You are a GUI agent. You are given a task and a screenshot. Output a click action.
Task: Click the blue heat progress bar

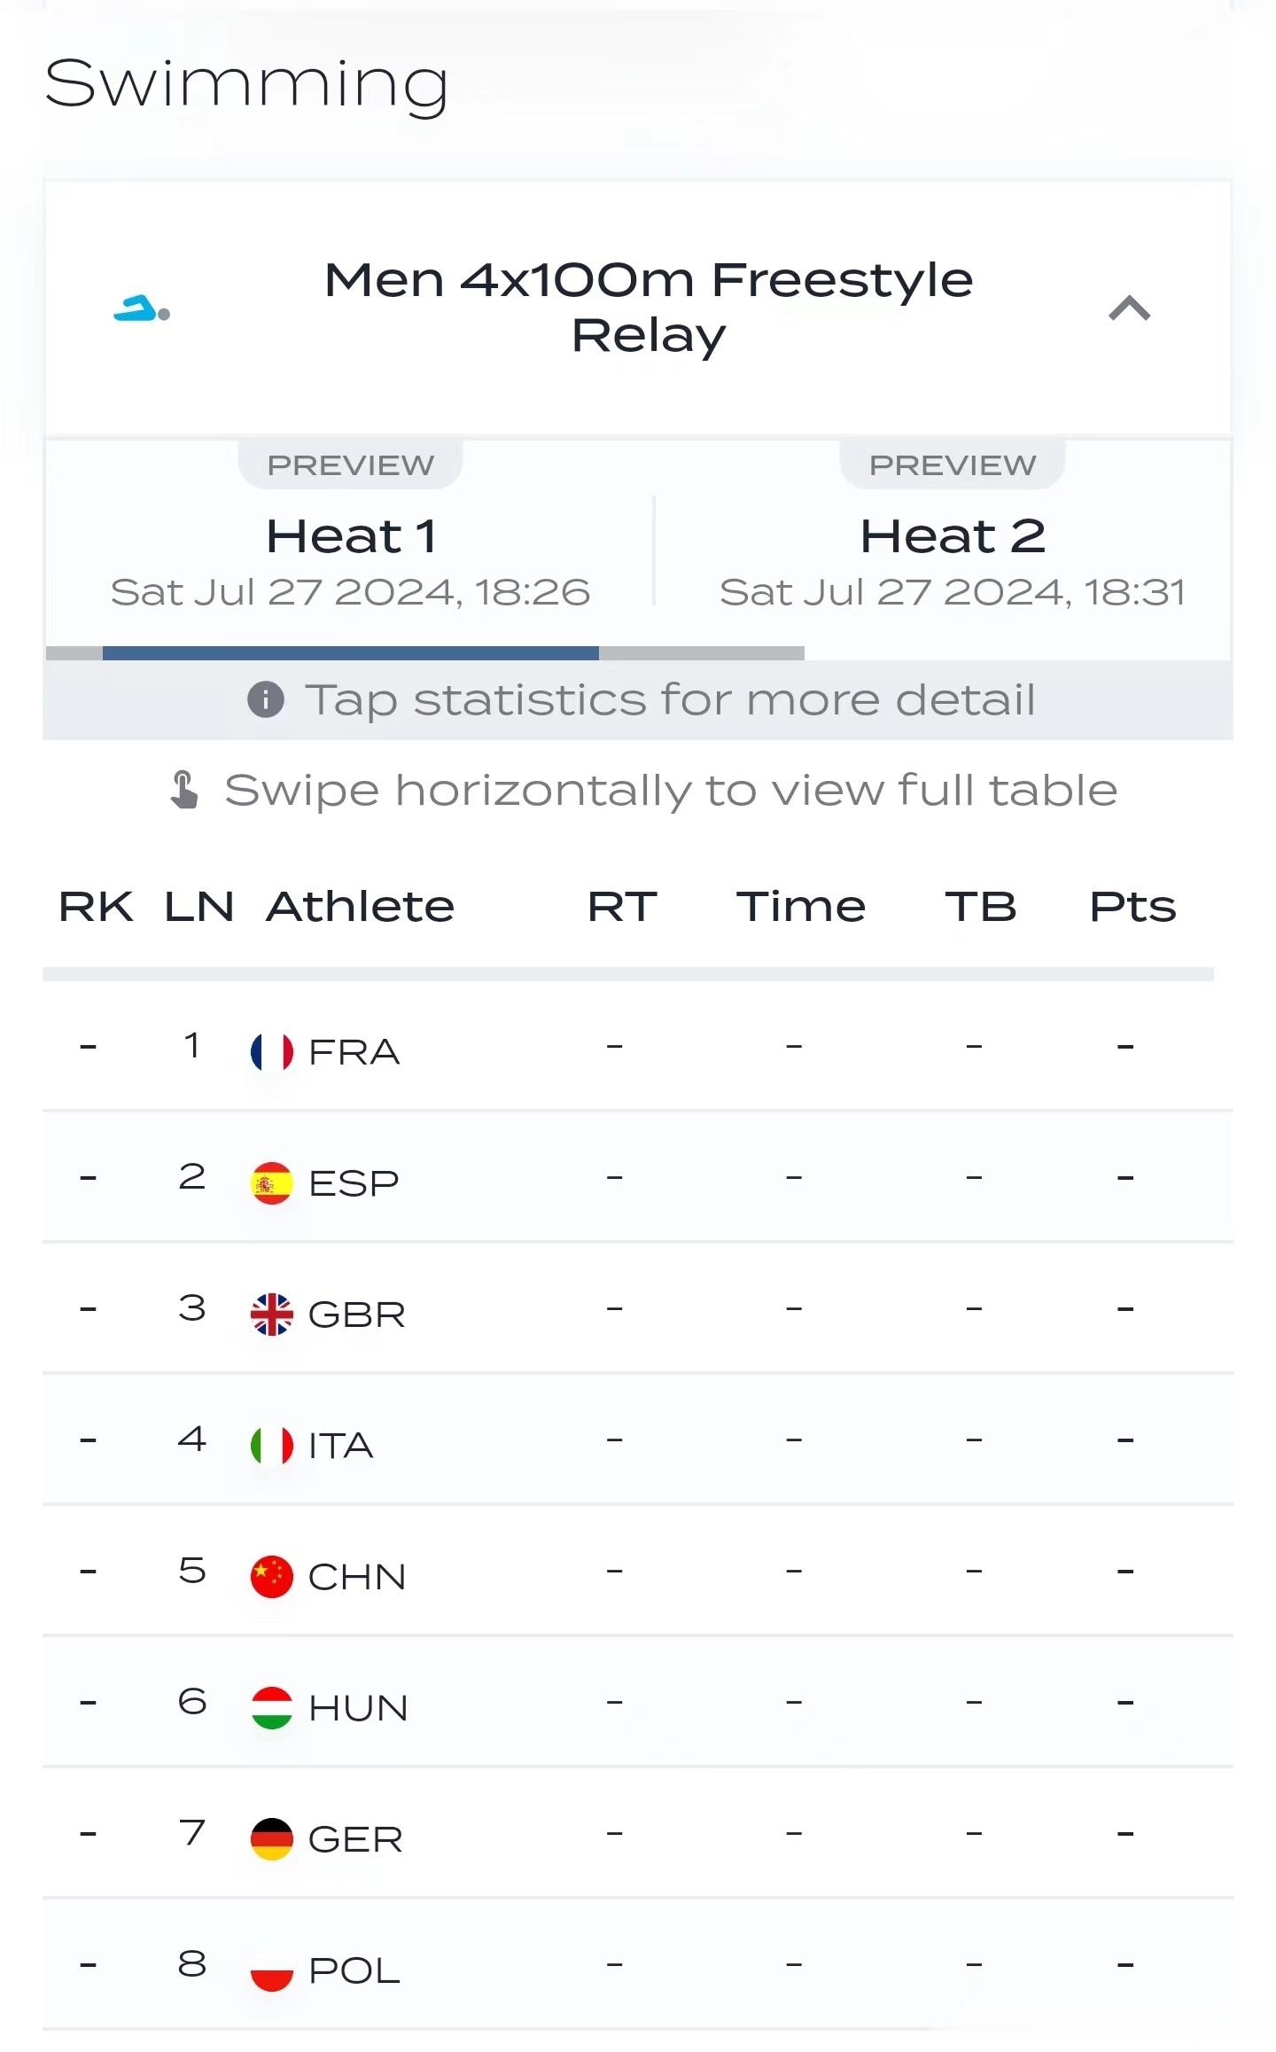pyautogui.click(x=351, y=653)
